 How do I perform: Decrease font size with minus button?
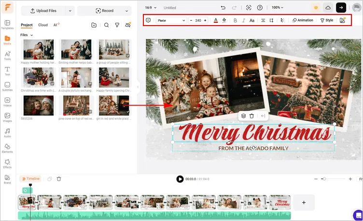191,20
